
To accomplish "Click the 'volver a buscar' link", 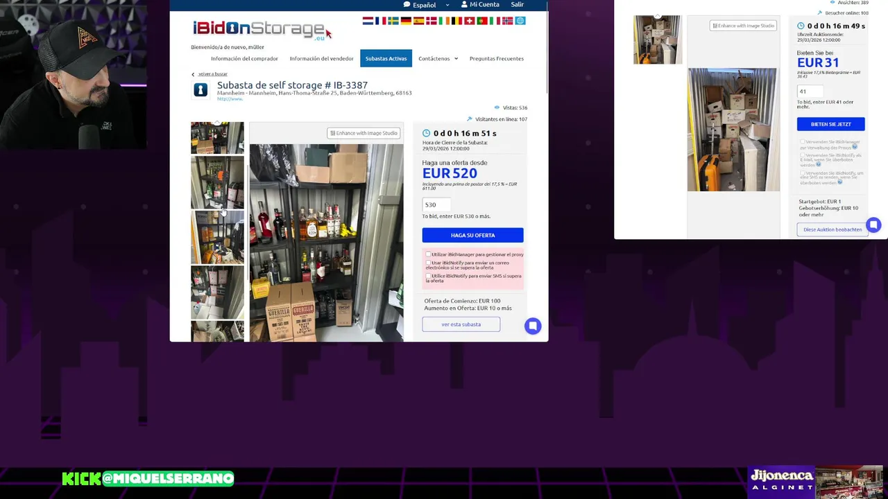I will click(213, 74).
